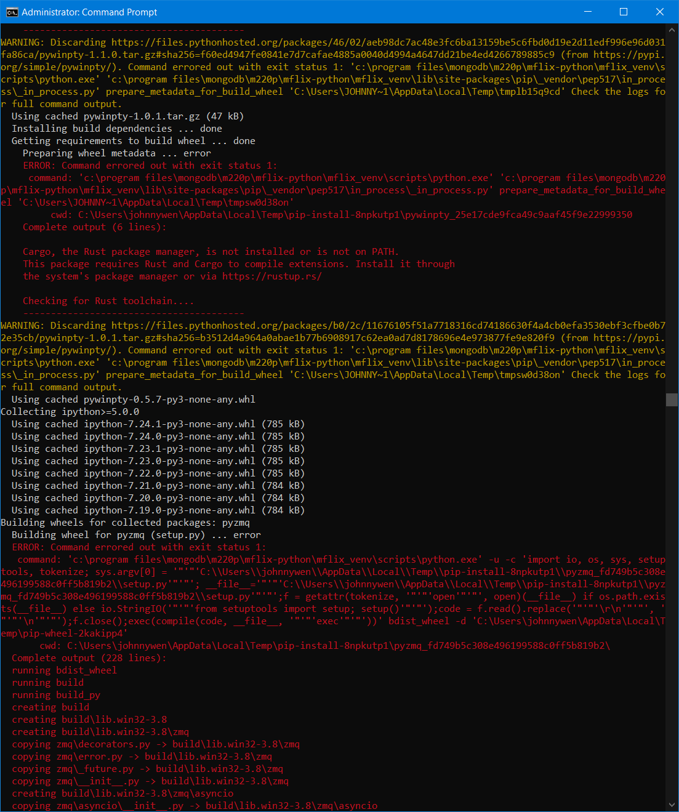The height and width of the screenshot is (812, 679).
Task: Click the Cargo not installed warning line
Action: [x=209, y=251]
